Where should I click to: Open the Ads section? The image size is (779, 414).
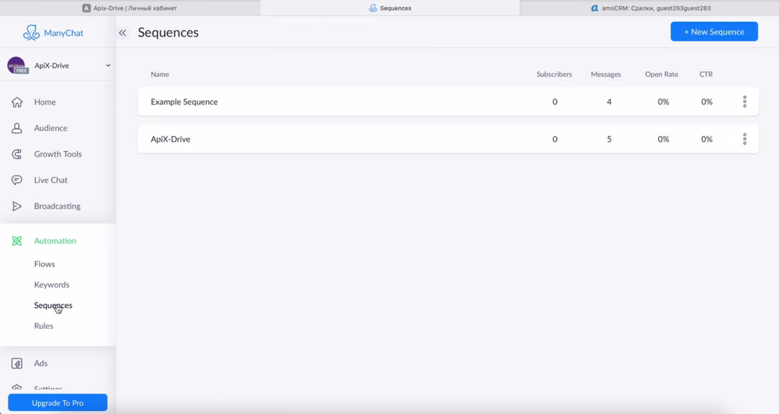41,363
